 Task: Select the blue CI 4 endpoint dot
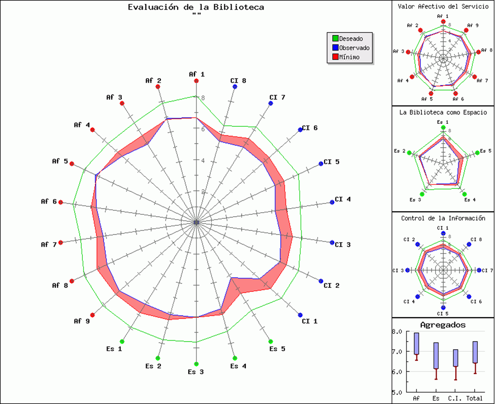332,203
